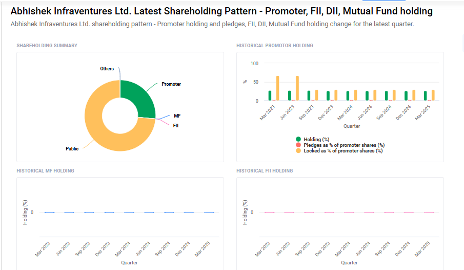Click Jun 2024 label on promoter chart axis
Viewport: 464px width, 270px height.
click(365, 112)
